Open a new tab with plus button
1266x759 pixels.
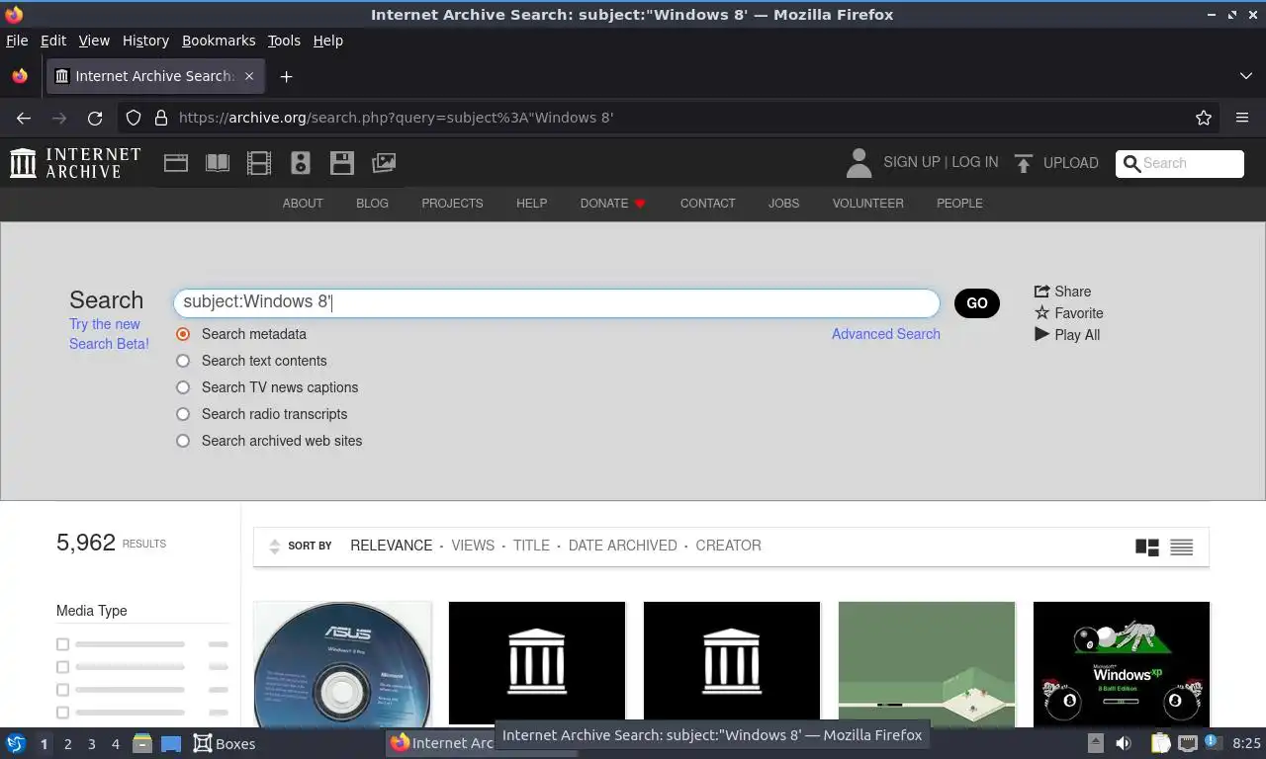pyautogui.click(x=286, y=76)
